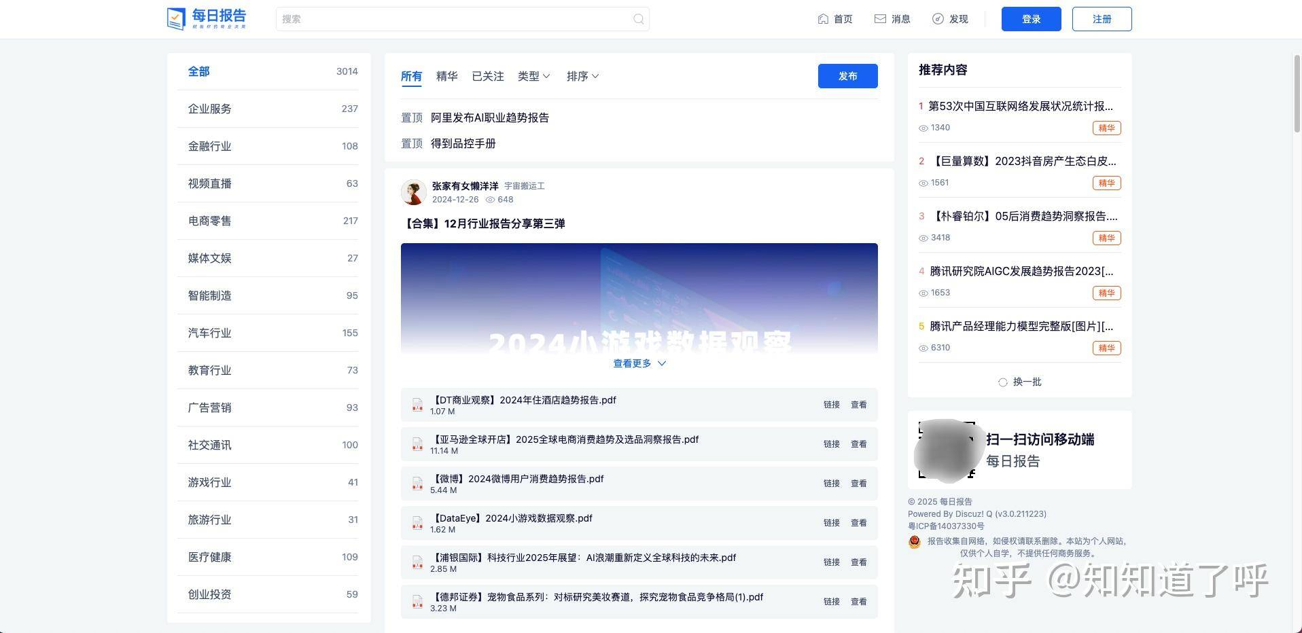This screenshot has height=633, width=1302.
Task: Open post 【合集】12月行业报告分享第三弹
Action: tap(483, 223)
